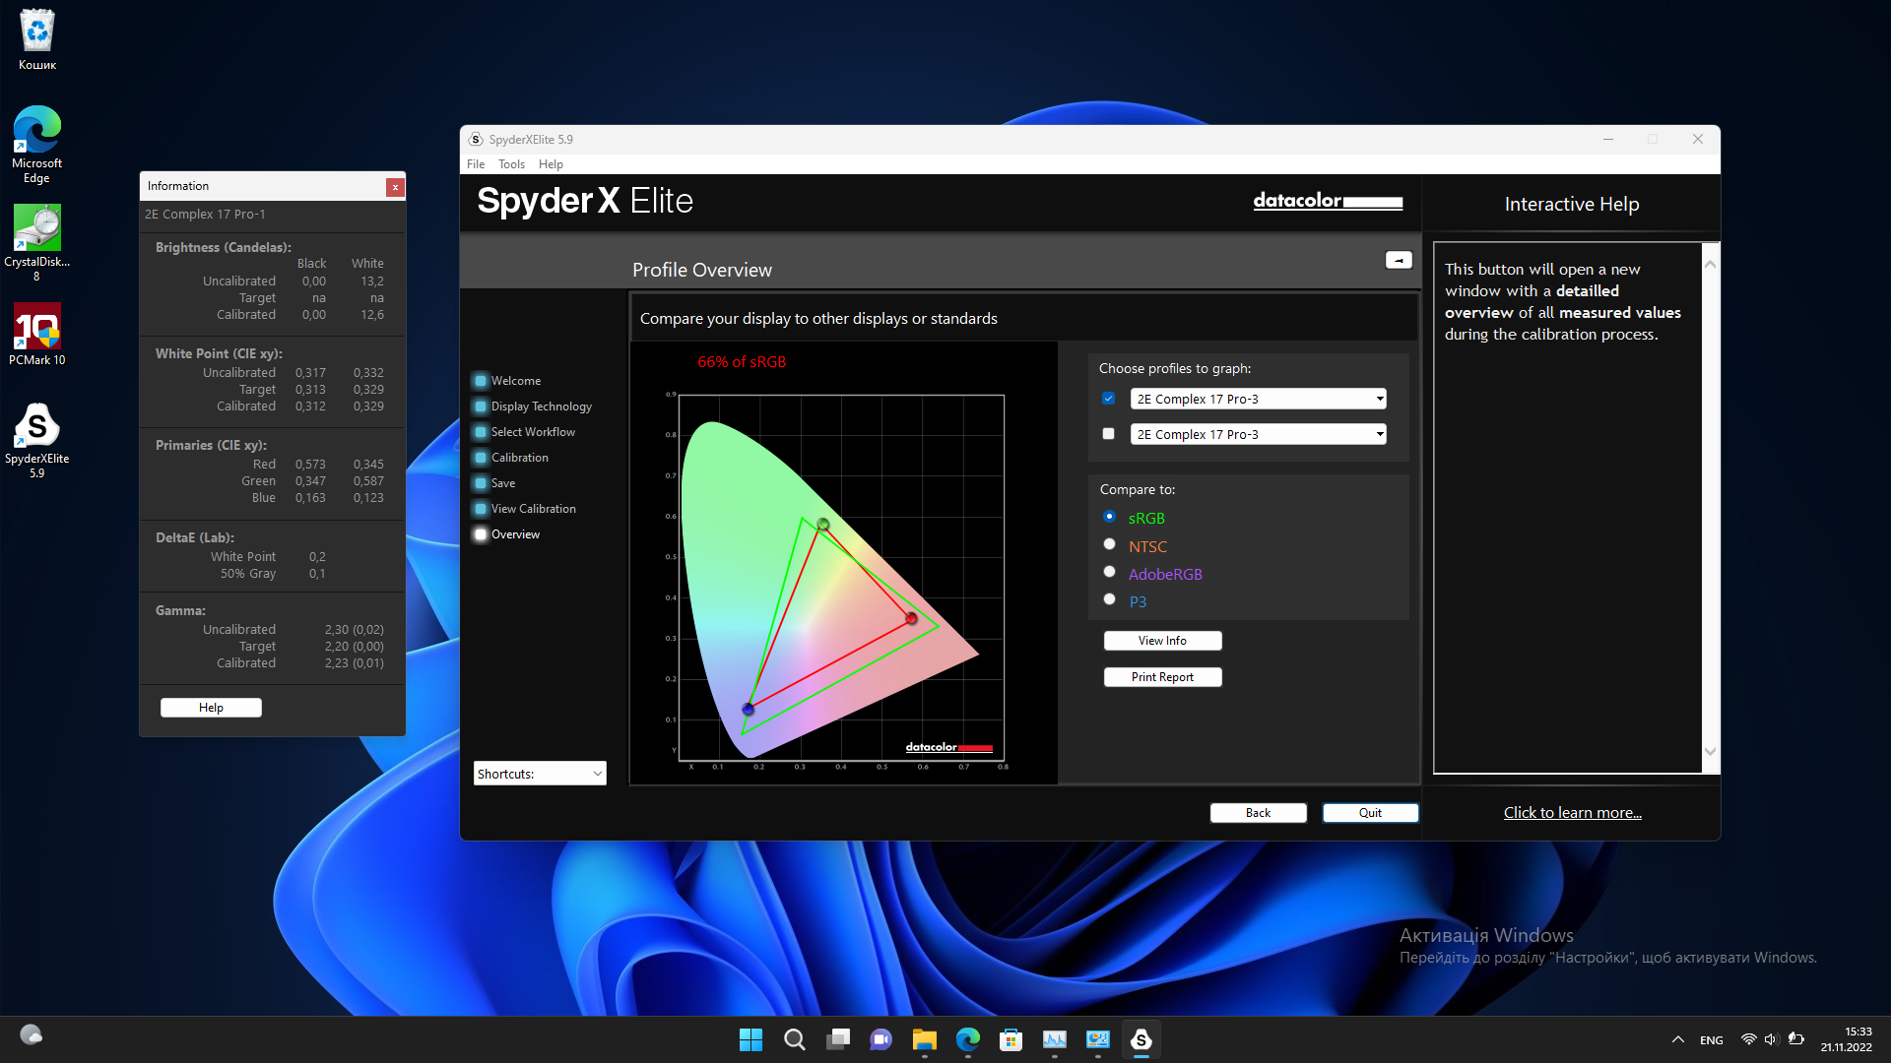Open the Windows Start menu

(x=750, y=1039)
